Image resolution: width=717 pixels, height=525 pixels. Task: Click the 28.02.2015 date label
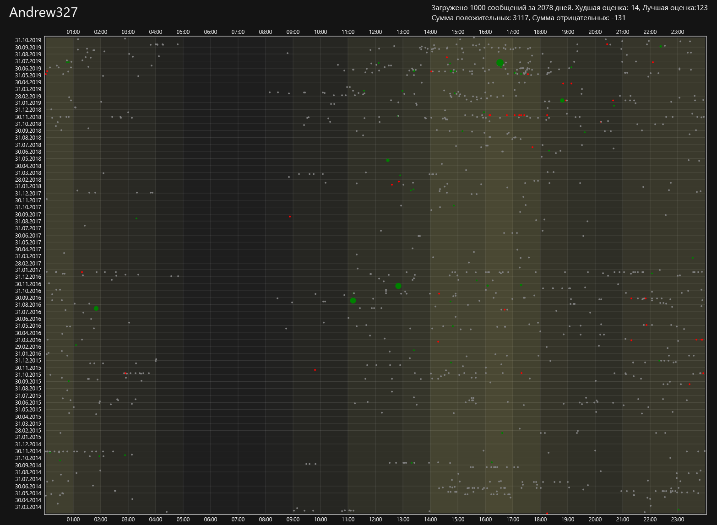click(28, 431)
